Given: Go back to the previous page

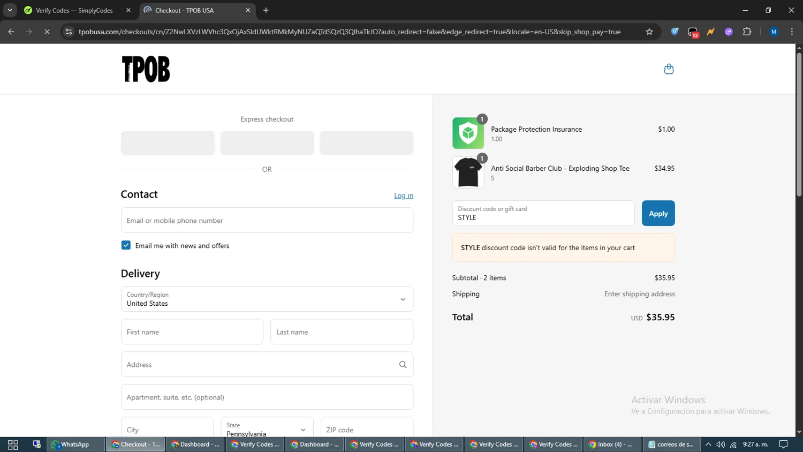Looking at the screenshot, I should pos(11,32).
